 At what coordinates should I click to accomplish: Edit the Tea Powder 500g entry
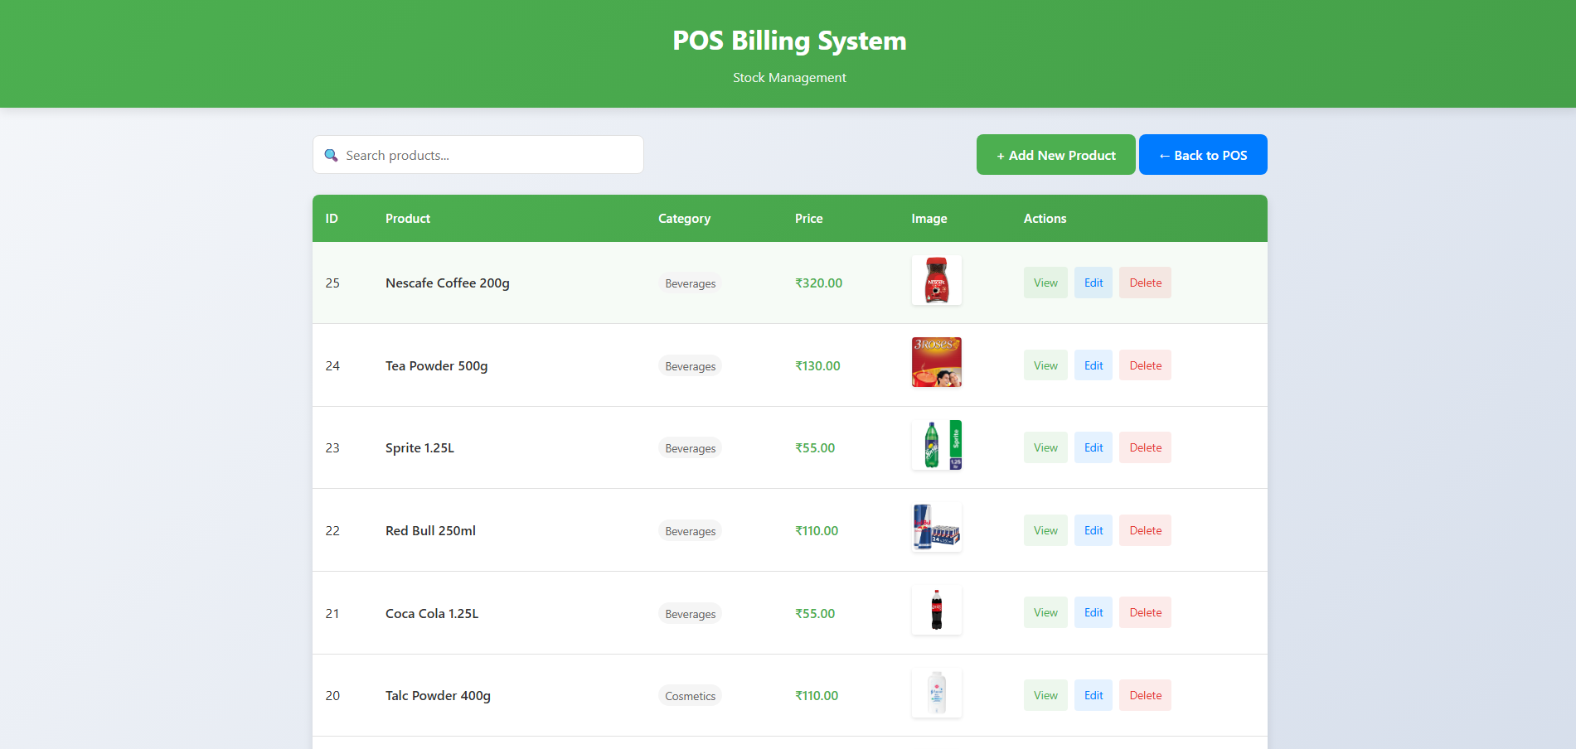coord(1093,365)
